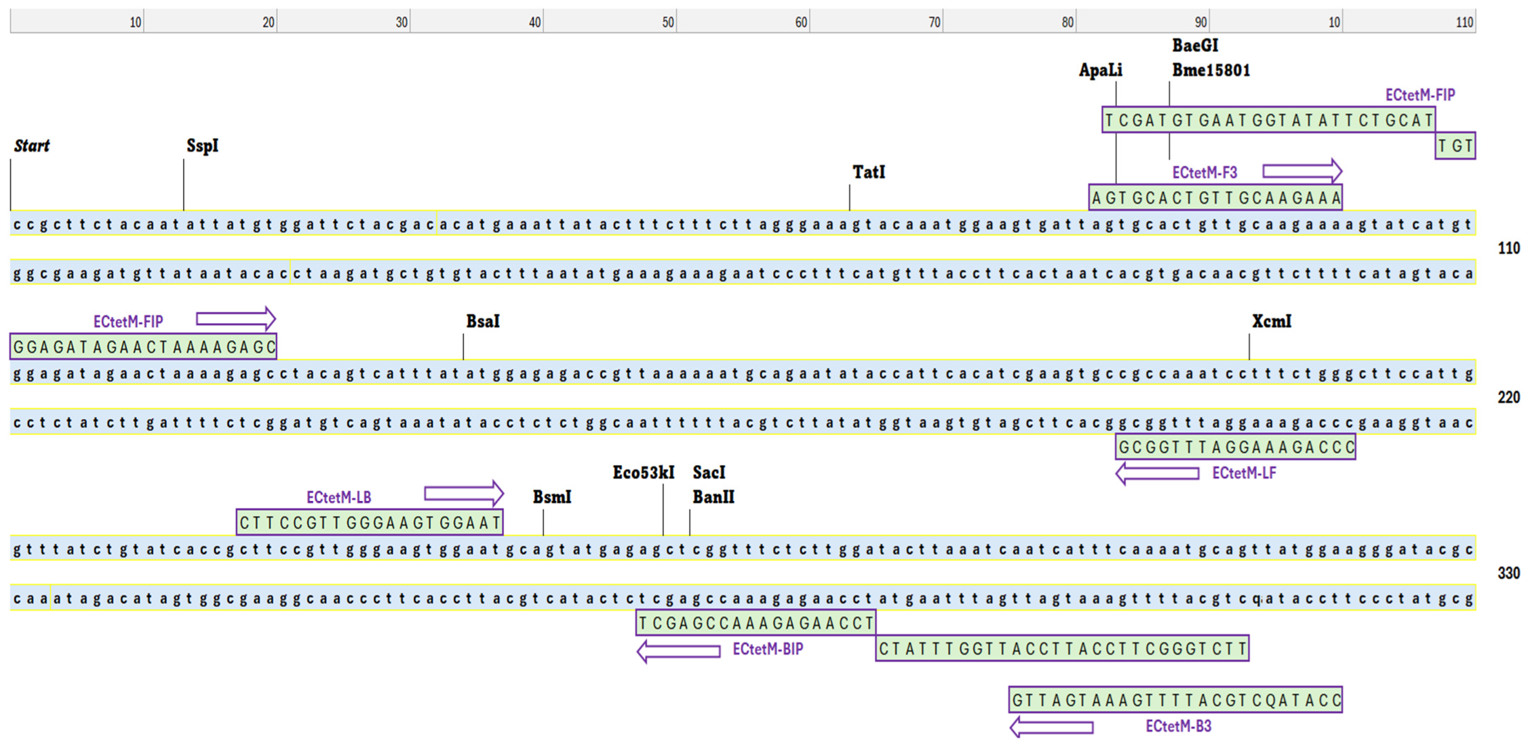Click the BsmI restriction site label
1526x748 pixels.
click(551, 497)
